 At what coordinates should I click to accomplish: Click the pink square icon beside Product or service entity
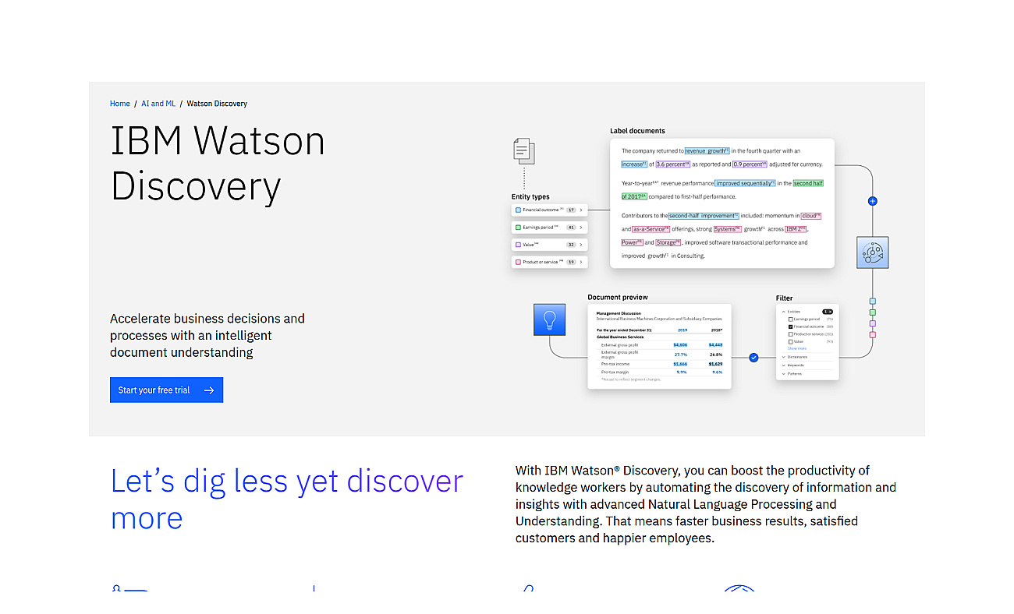click(x=518, y=262)
